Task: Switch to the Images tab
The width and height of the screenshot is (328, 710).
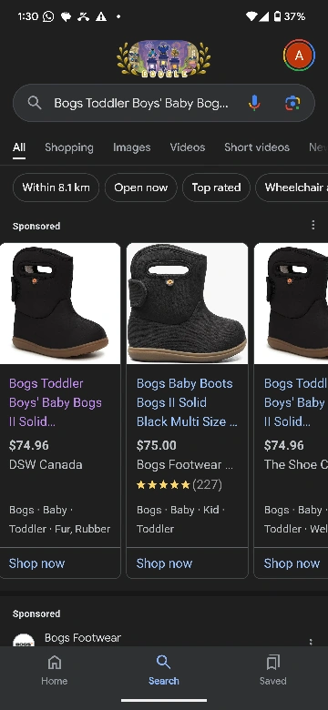Action: pyautogui.click(x=132, y=147)
